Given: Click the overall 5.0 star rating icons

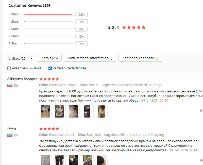Looking at the screenshot, I should [x=134, y=27].
